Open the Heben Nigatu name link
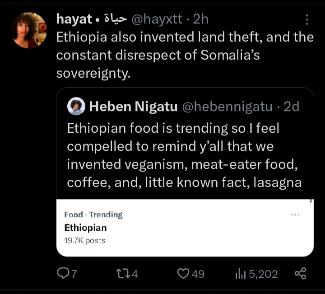 tap(133, 107)
